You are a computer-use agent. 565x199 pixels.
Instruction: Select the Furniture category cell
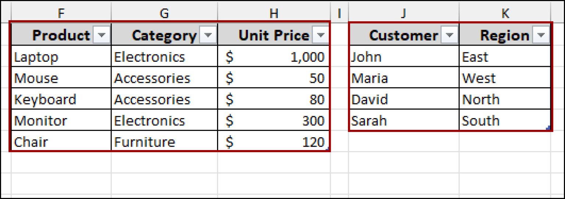[164, 142]
